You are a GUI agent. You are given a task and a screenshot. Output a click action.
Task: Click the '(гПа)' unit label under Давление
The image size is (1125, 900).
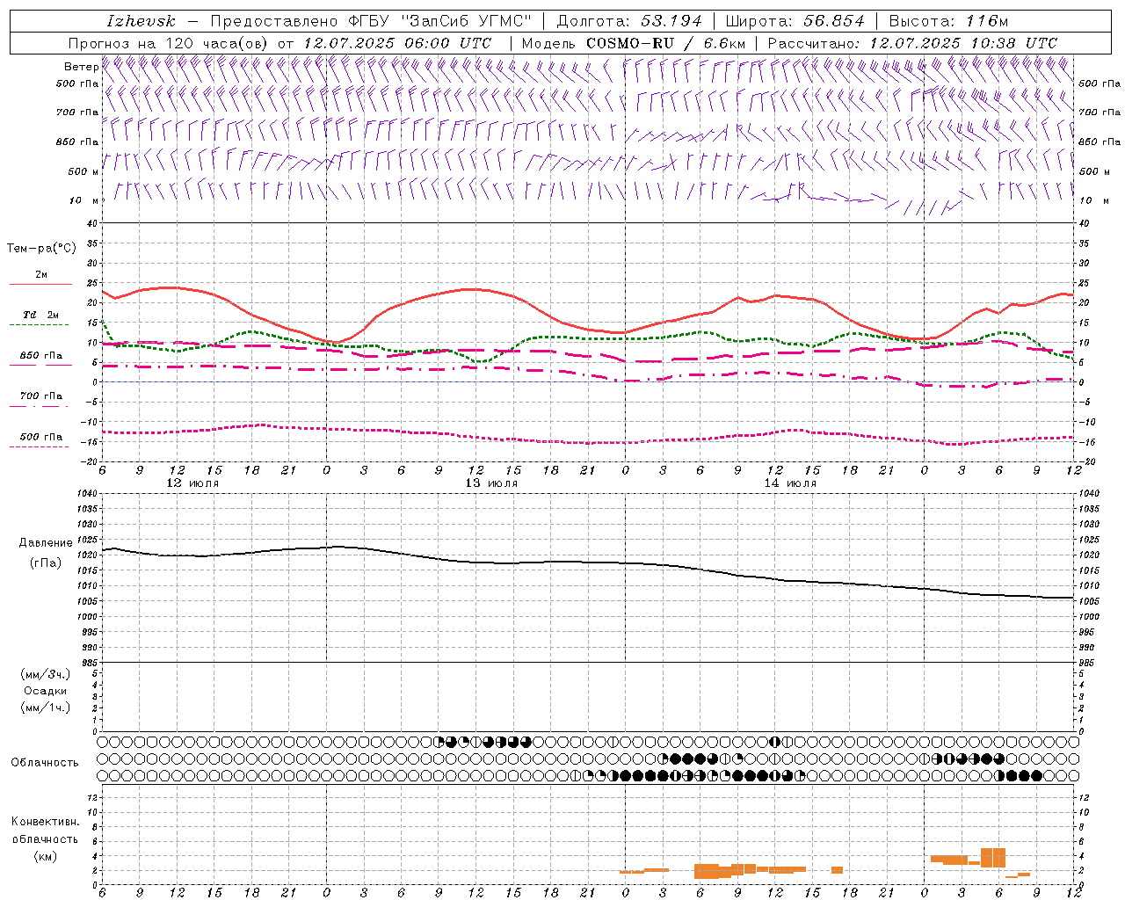pyautogui.click(x=46, y=562)
